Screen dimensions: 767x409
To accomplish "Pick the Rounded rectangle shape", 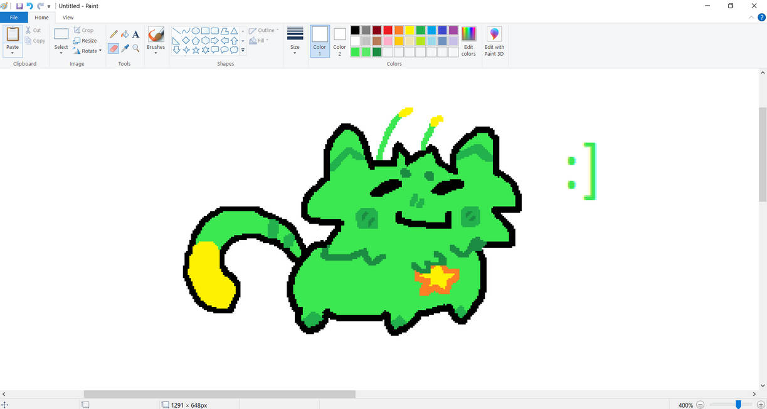I will coord(214,31).
